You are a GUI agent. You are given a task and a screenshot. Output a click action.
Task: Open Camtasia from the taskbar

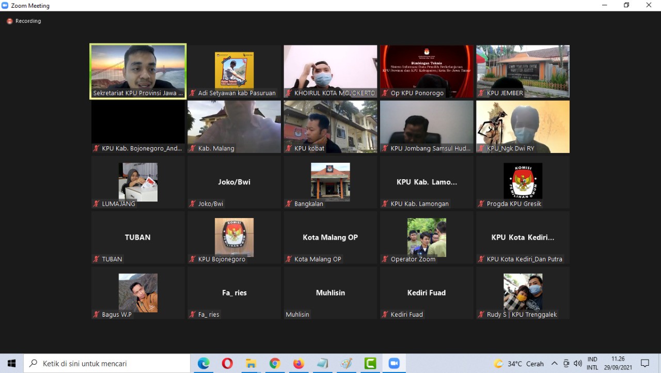tap(370, 364)
